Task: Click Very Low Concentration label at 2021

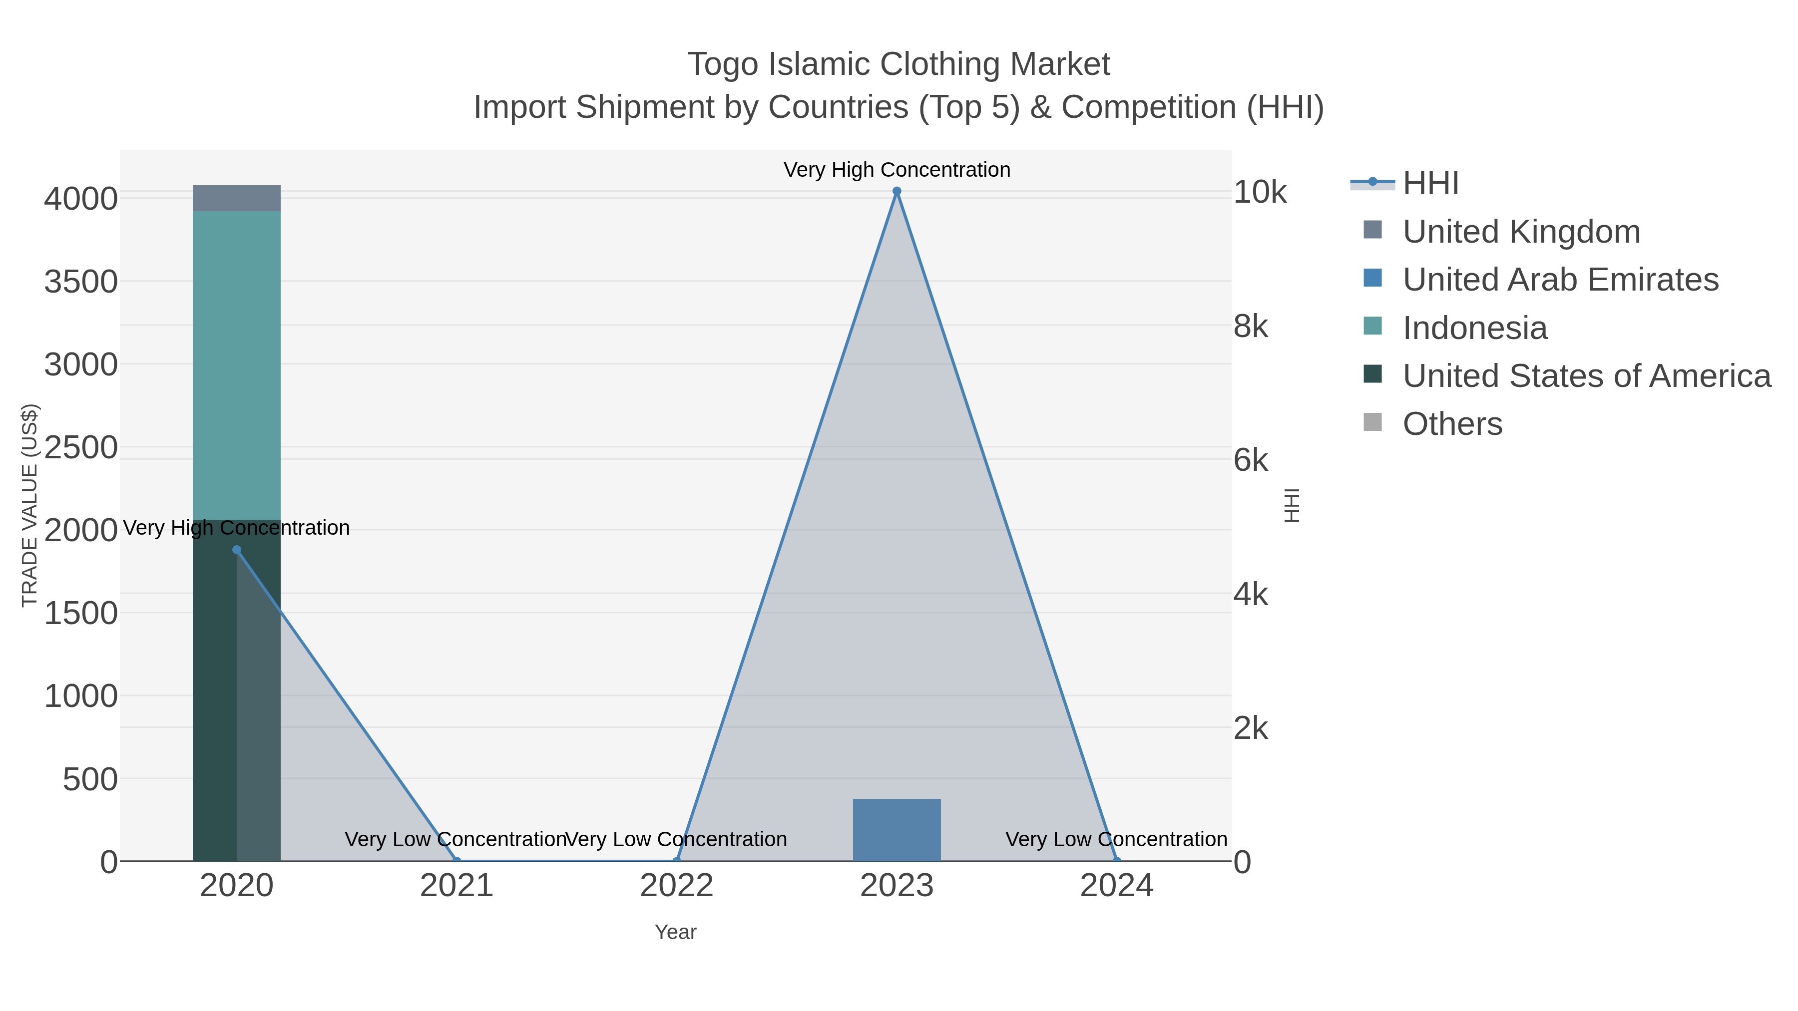Action: (x=456, y=839)
